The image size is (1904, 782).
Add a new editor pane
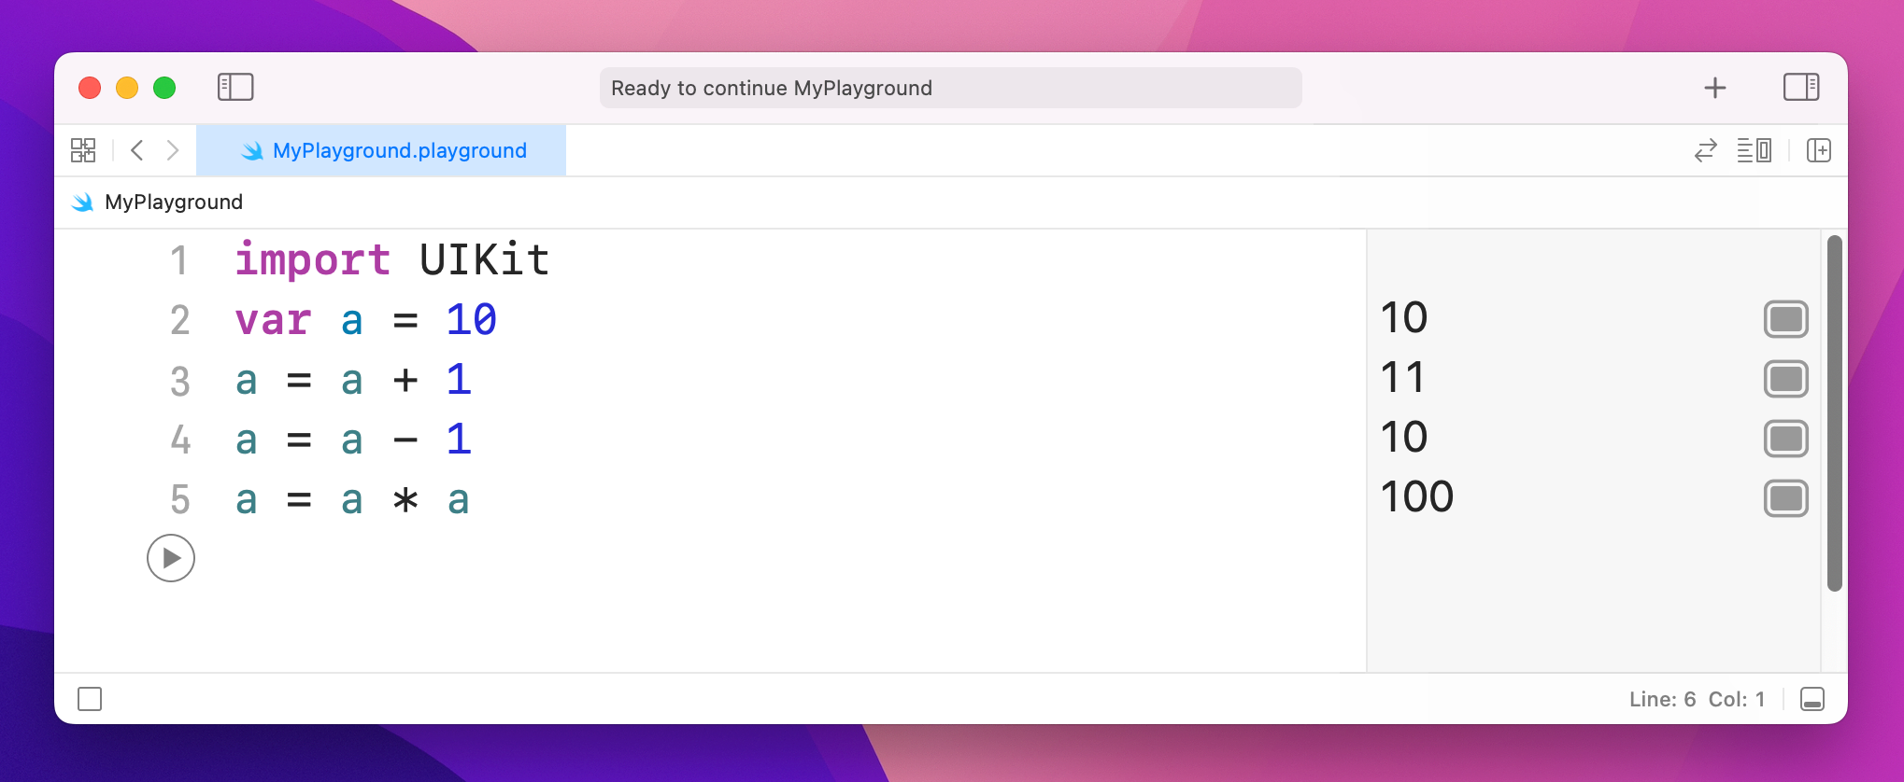tap(1818, 150)
